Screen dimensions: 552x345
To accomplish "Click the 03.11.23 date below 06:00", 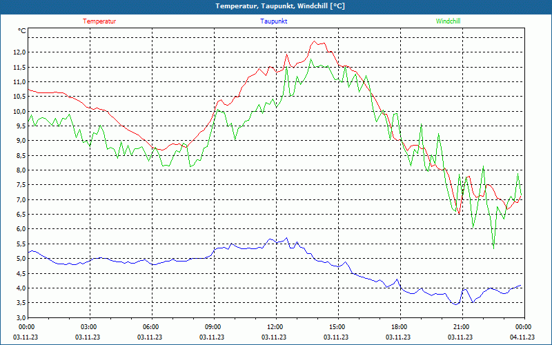I will click(x=150, y=337).
